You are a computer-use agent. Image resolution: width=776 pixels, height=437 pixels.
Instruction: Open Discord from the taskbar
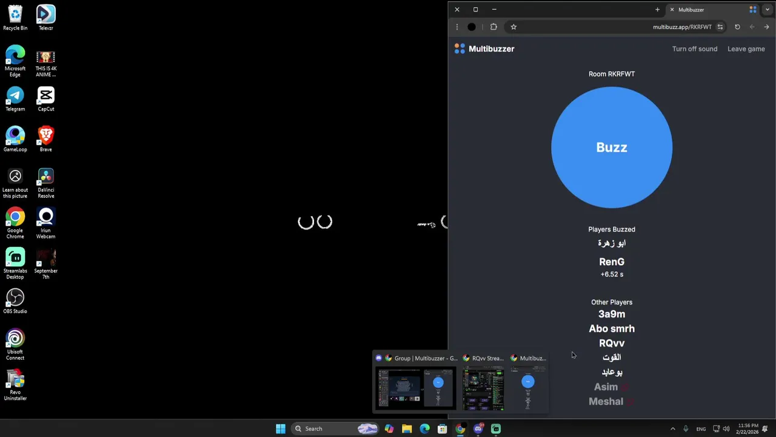click(478, 429)
